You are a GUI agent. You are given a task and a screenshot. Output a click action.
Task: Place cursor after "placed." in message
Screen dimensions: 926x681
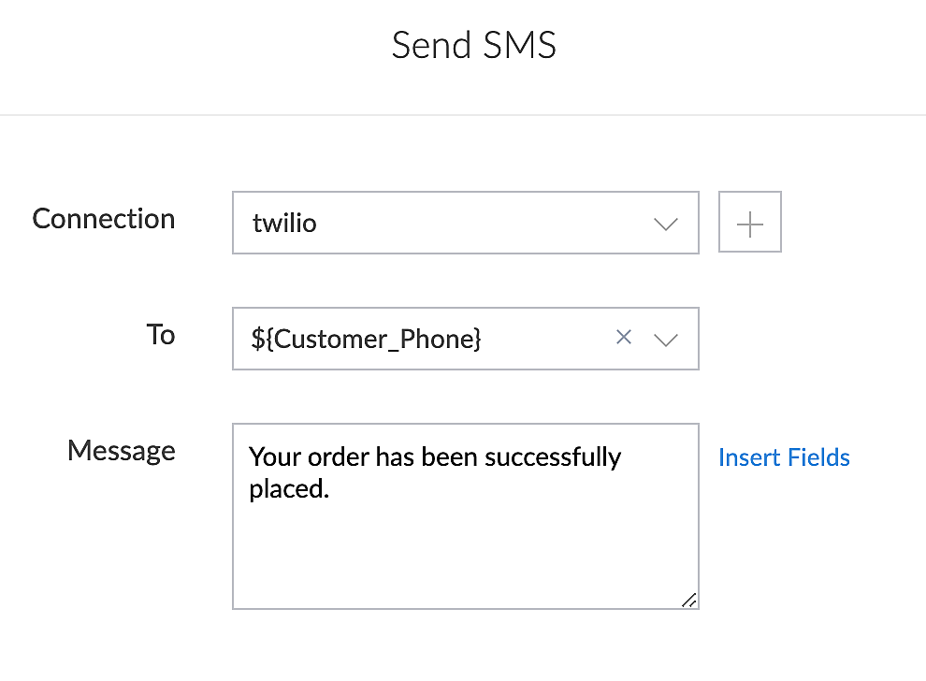pyautogui.click(x=331, y=490)
